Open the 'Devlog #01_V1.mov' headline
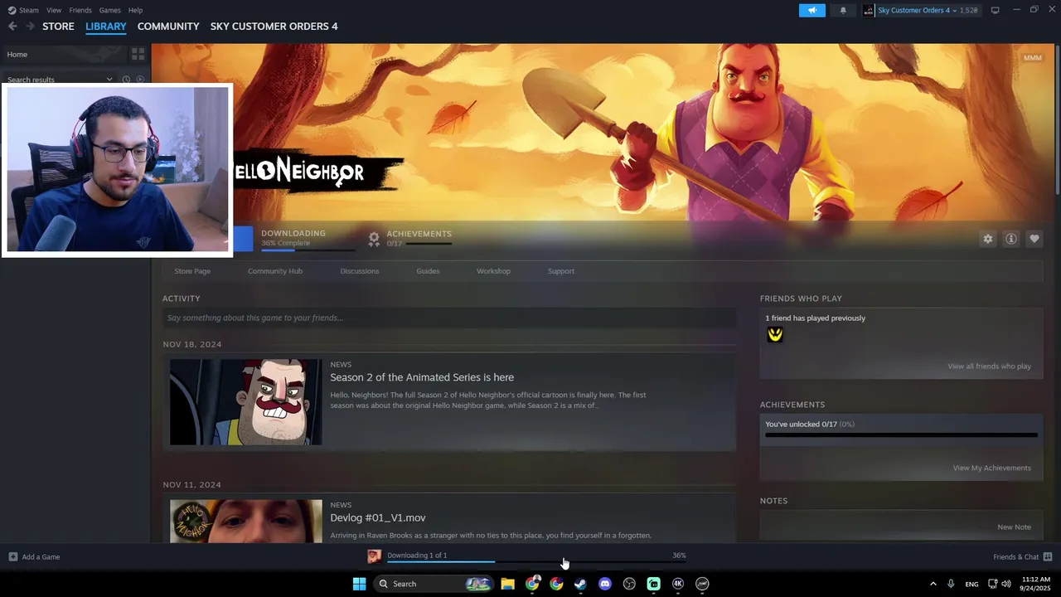The image size is (1061, 597). (x=378, y=517)
